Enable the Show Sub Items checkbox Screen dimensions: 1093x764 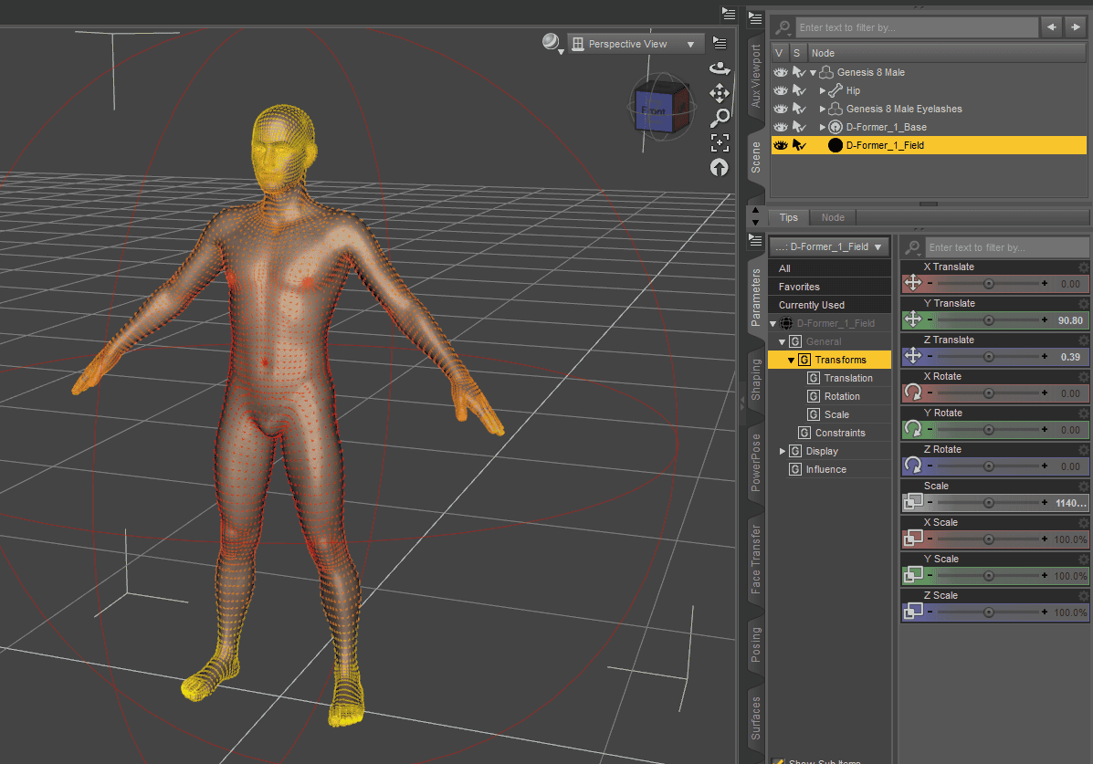coord(779,759)
